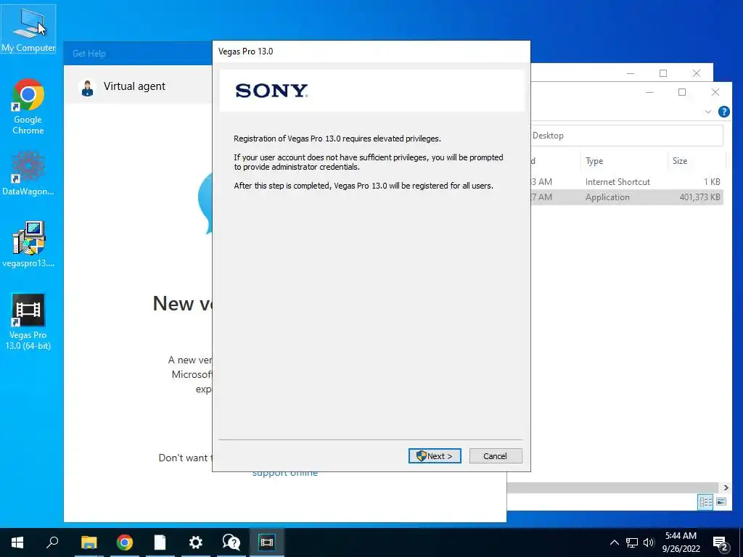Maximize the front File Explorer window
Image resolution: width=743 pixels, height=557 pixels.
[x=682, y=92]
